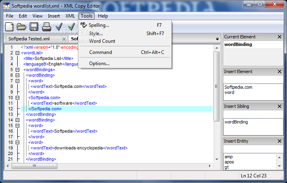Click the horizontal scroll left arrow

pyautogui.click(x=8, y=166)
